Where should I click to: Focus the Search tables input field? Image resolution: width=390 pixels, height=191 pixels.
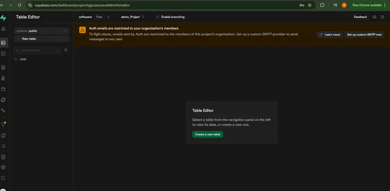37,50
